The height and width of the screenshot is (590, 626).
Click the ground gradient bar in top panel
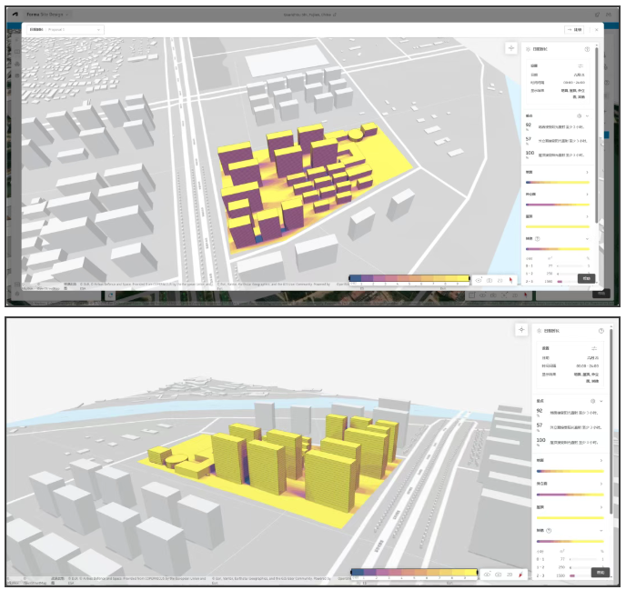click(558, 183)
